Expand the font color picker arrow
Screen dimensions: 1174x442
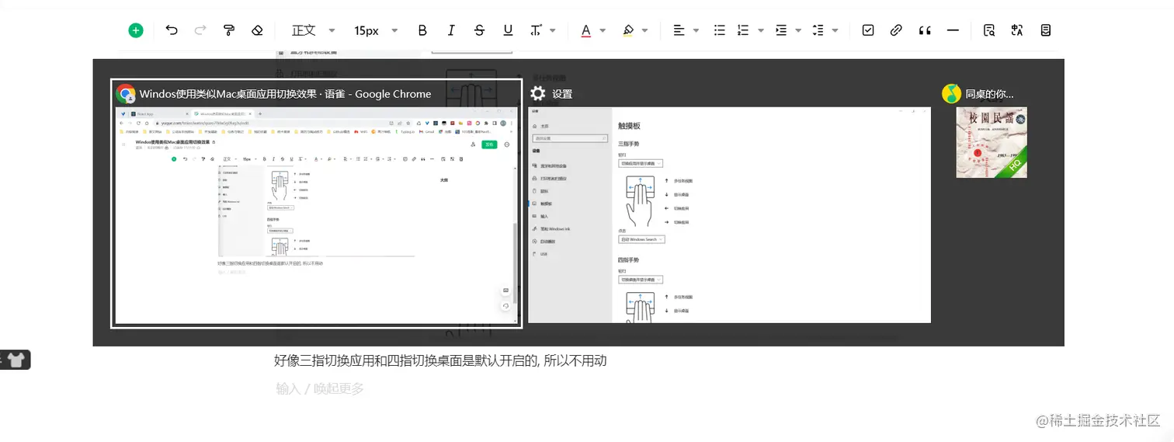click(603, 30)
